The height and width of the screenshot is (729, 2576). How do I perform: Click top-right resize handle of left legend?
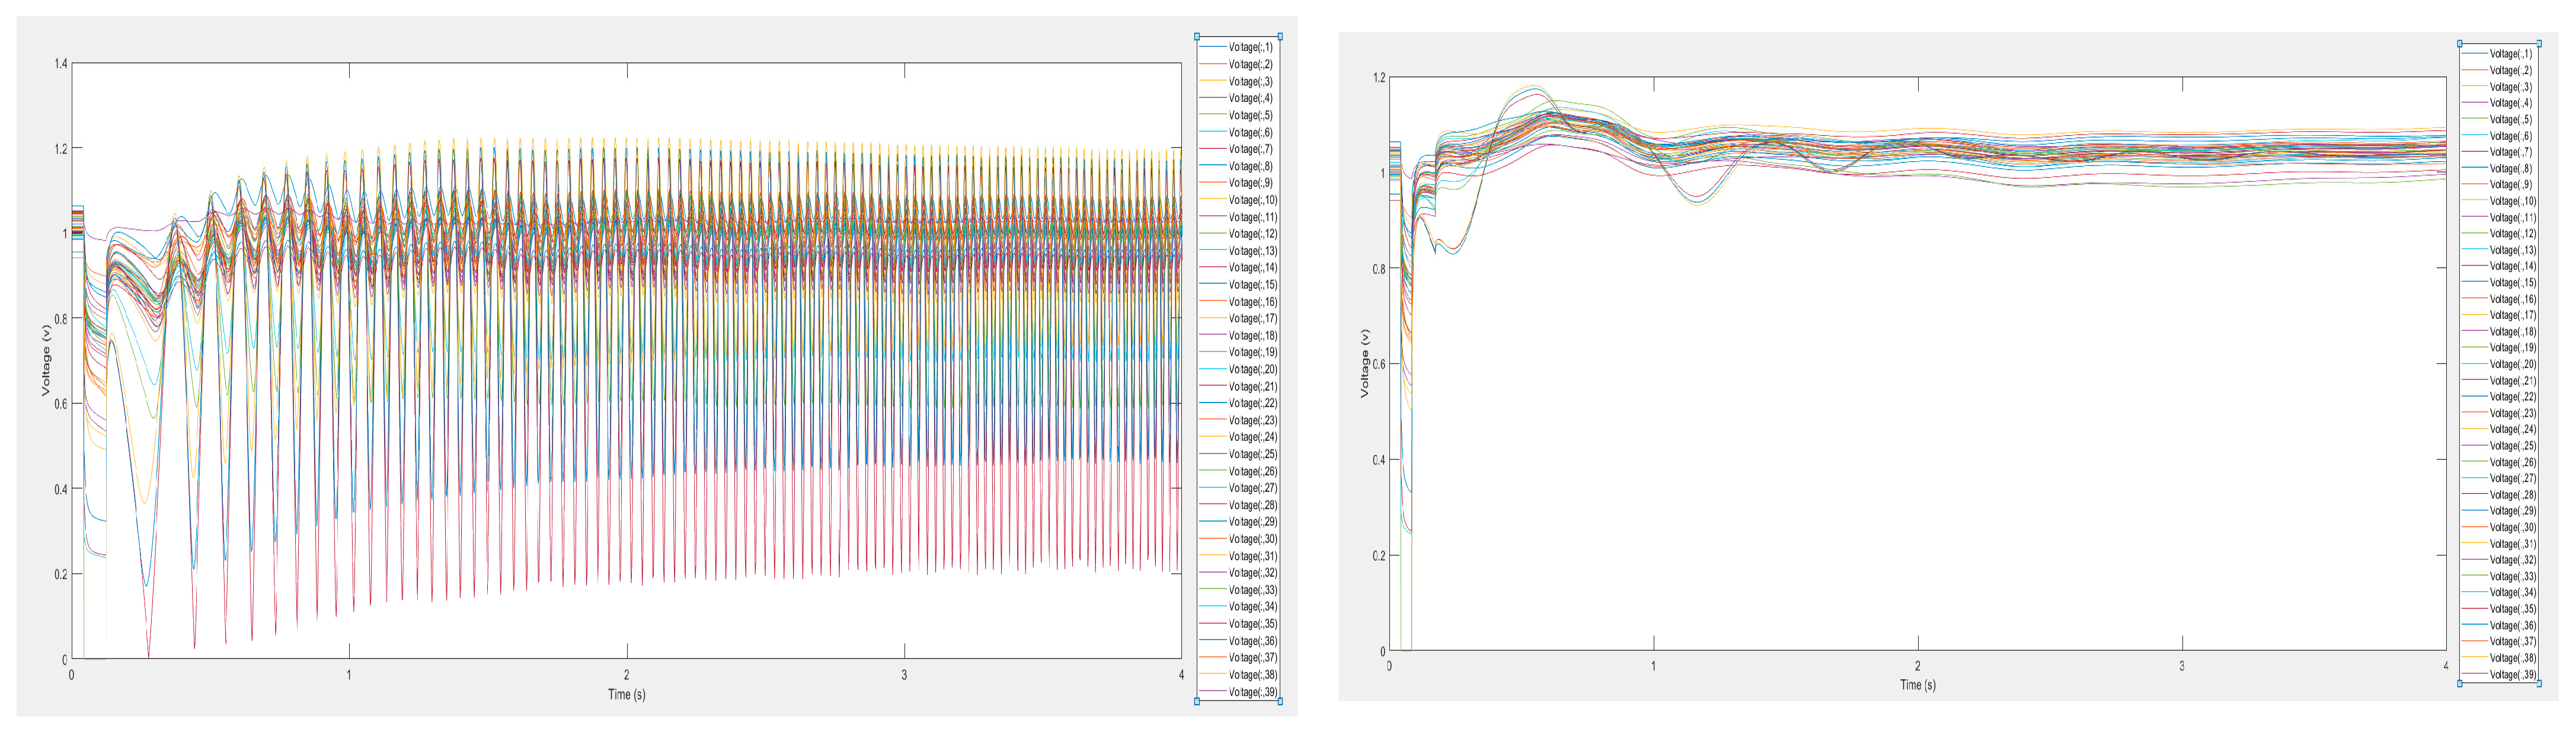pyautogui.click(x=1280, y=37)
